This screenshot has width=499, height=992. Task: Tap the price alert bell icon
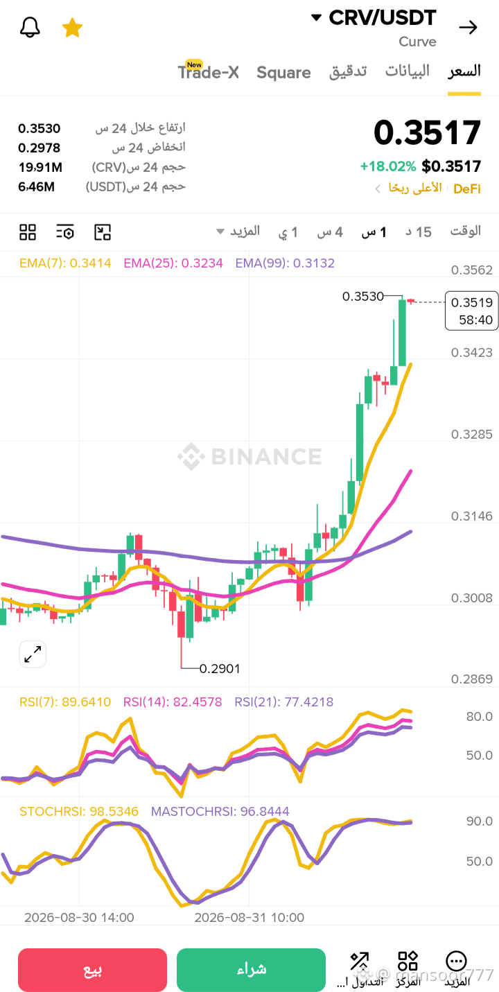tap(30, 28)
